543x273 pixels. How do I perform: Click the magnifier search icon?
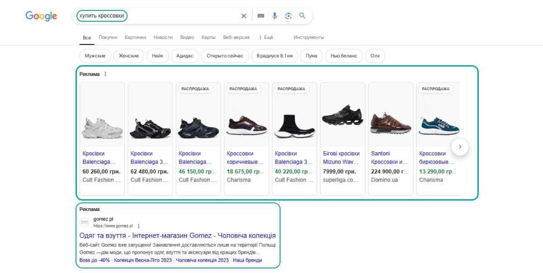302,16
